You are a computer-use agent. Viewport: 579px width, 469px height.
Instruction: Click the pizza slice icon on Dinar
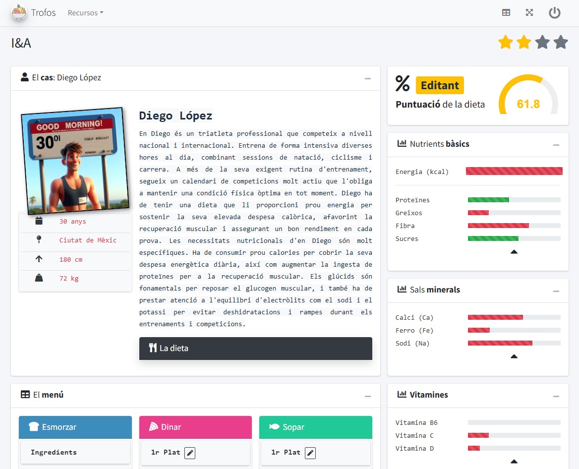tap(153, 426)
